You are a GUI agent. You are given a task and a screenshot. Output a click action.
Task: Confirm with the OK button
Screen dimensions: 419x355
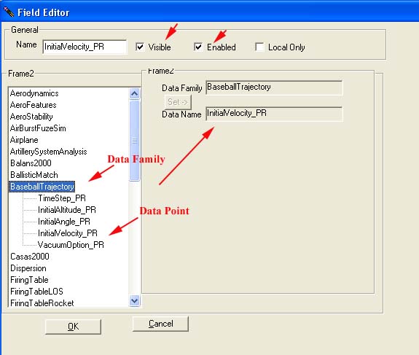tap(73, 327)
